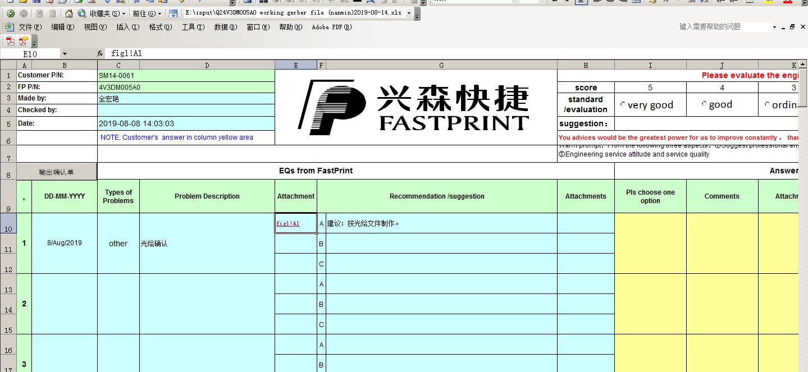Image resolution: width=808 pixels, height=372 pixels.
Task: Select the Made by cell 全宏艳
Action: tap(186, 98)
